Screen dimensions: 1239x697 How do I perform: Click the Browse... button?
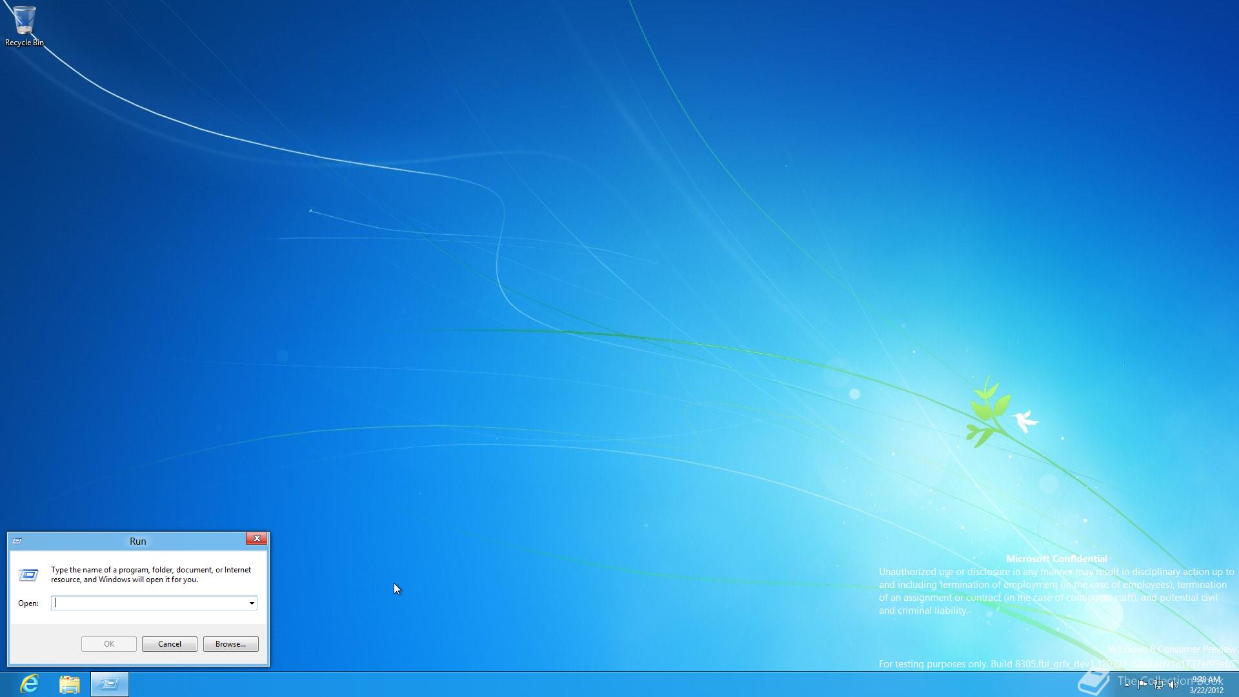tap(230, 643)
